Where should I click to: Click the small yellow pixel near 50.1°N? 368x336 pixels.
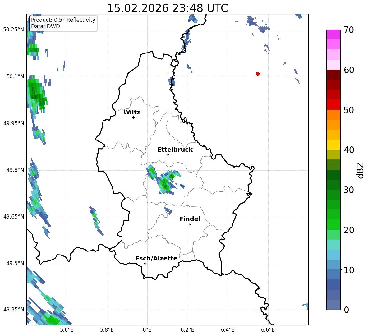168,73
